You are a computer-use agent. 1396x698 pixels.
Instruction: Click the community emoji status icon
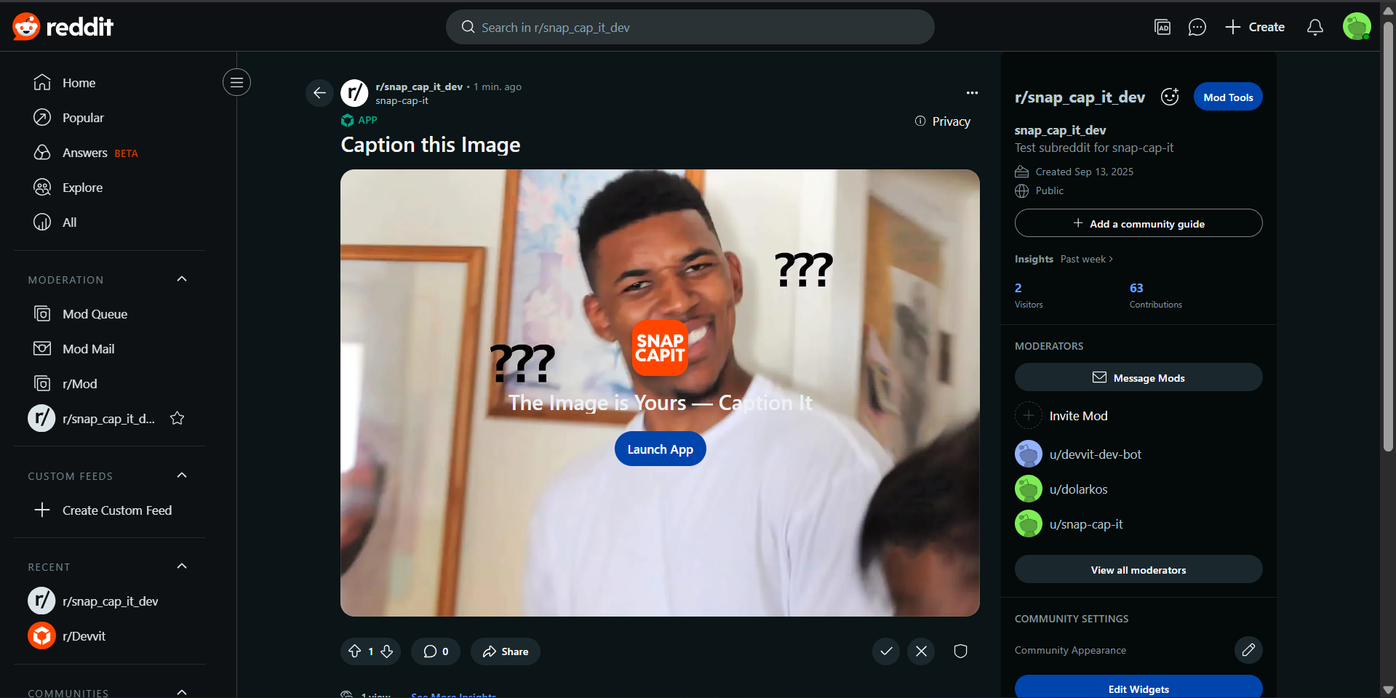click(x=1170, y=97)
